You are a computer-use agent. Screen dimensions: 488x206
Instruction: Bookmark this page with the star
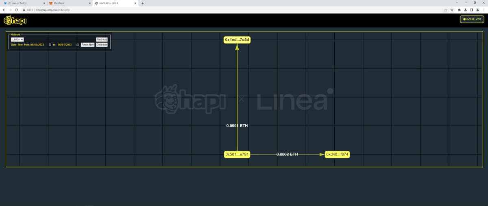[x=452, y=10]
